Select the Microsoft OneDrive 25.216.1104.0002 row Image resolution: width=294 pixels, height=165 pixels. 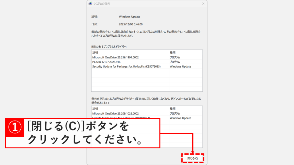[115, 57]
